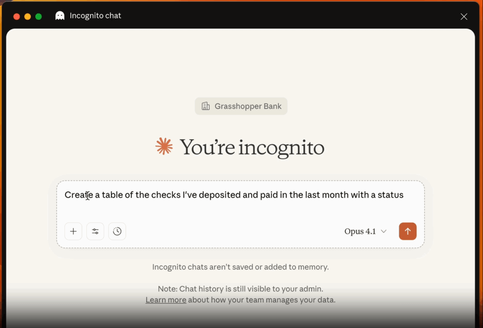Click the ghost incognito icon
The width and height of the screenshot is (483, 328).
(x=60, y=16)
